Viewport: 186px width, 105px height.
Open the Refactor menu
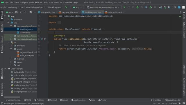39,2
